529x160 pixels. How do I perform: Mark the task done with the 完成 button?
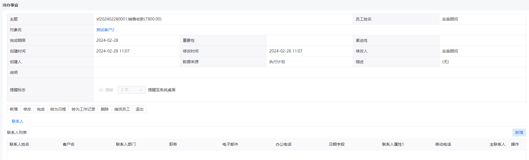(41, 109)
